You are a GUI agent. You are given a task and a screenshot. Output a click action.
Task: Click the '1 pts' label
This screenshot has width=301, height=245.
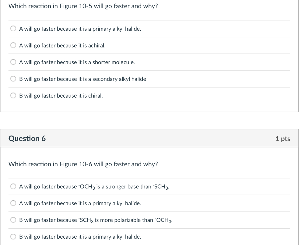(282, 139)
